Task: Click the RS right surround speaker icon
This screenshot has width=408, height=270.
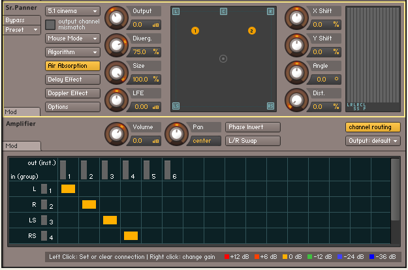Action: (x=271, y=106)
